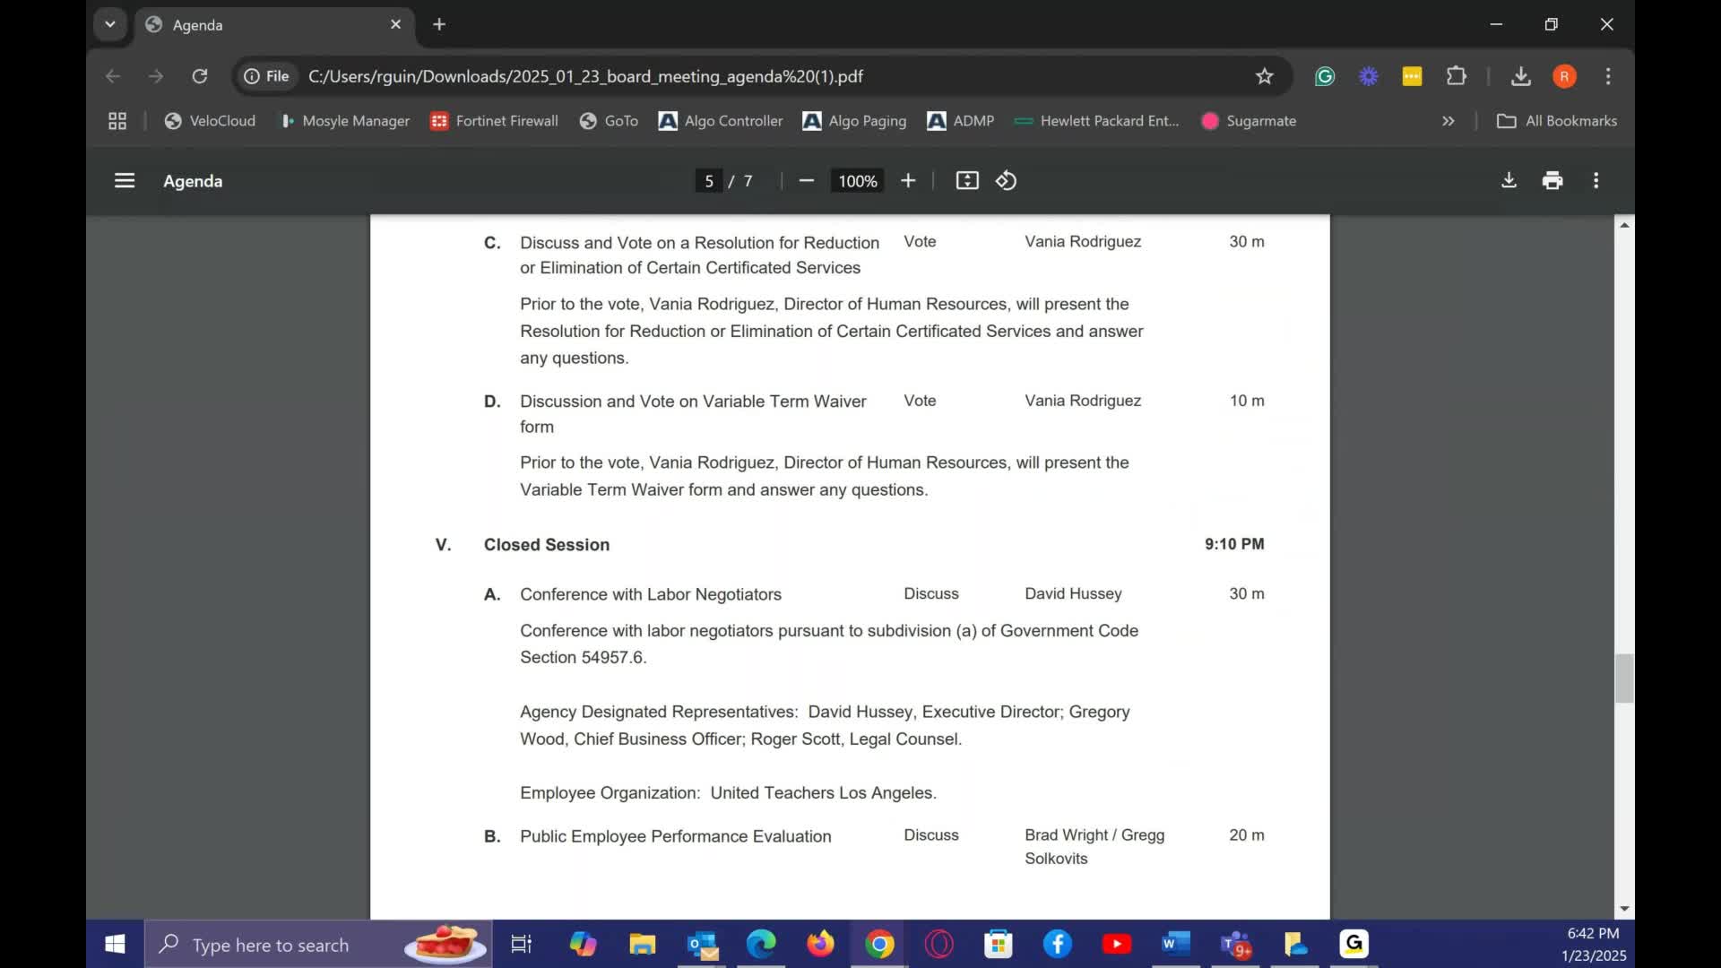Click the fit to page icon
This screenshot has height=968, width=1721.
click(967, 181)
